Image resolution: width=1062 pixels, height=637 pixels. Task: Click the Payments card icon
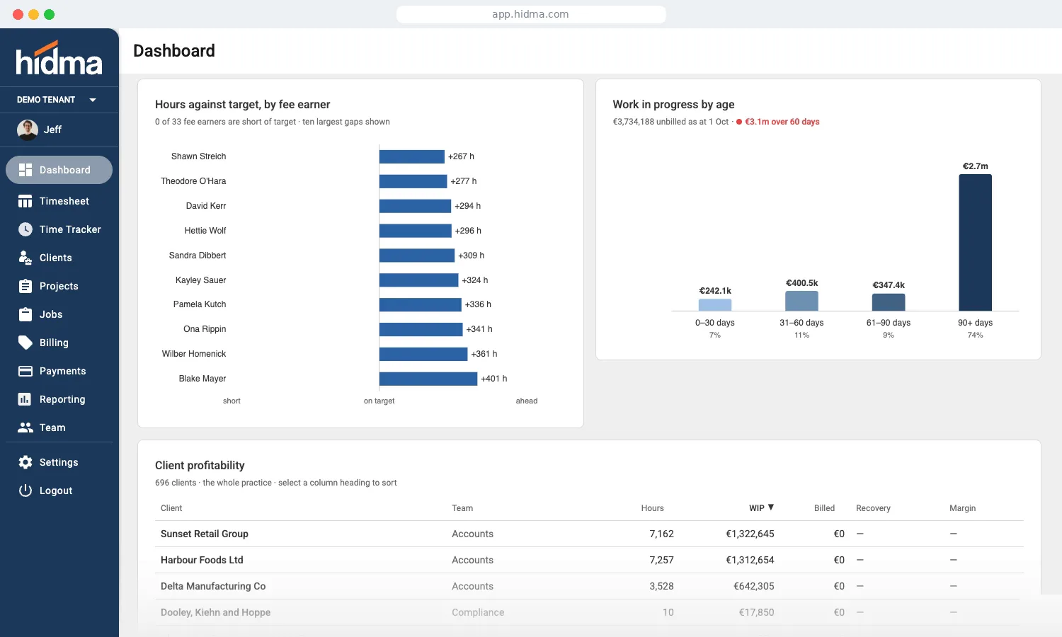[25, 371]
